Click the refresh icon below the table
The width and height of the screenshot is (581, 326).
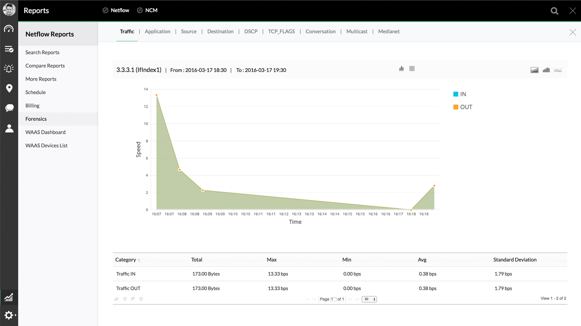point(125,299)
